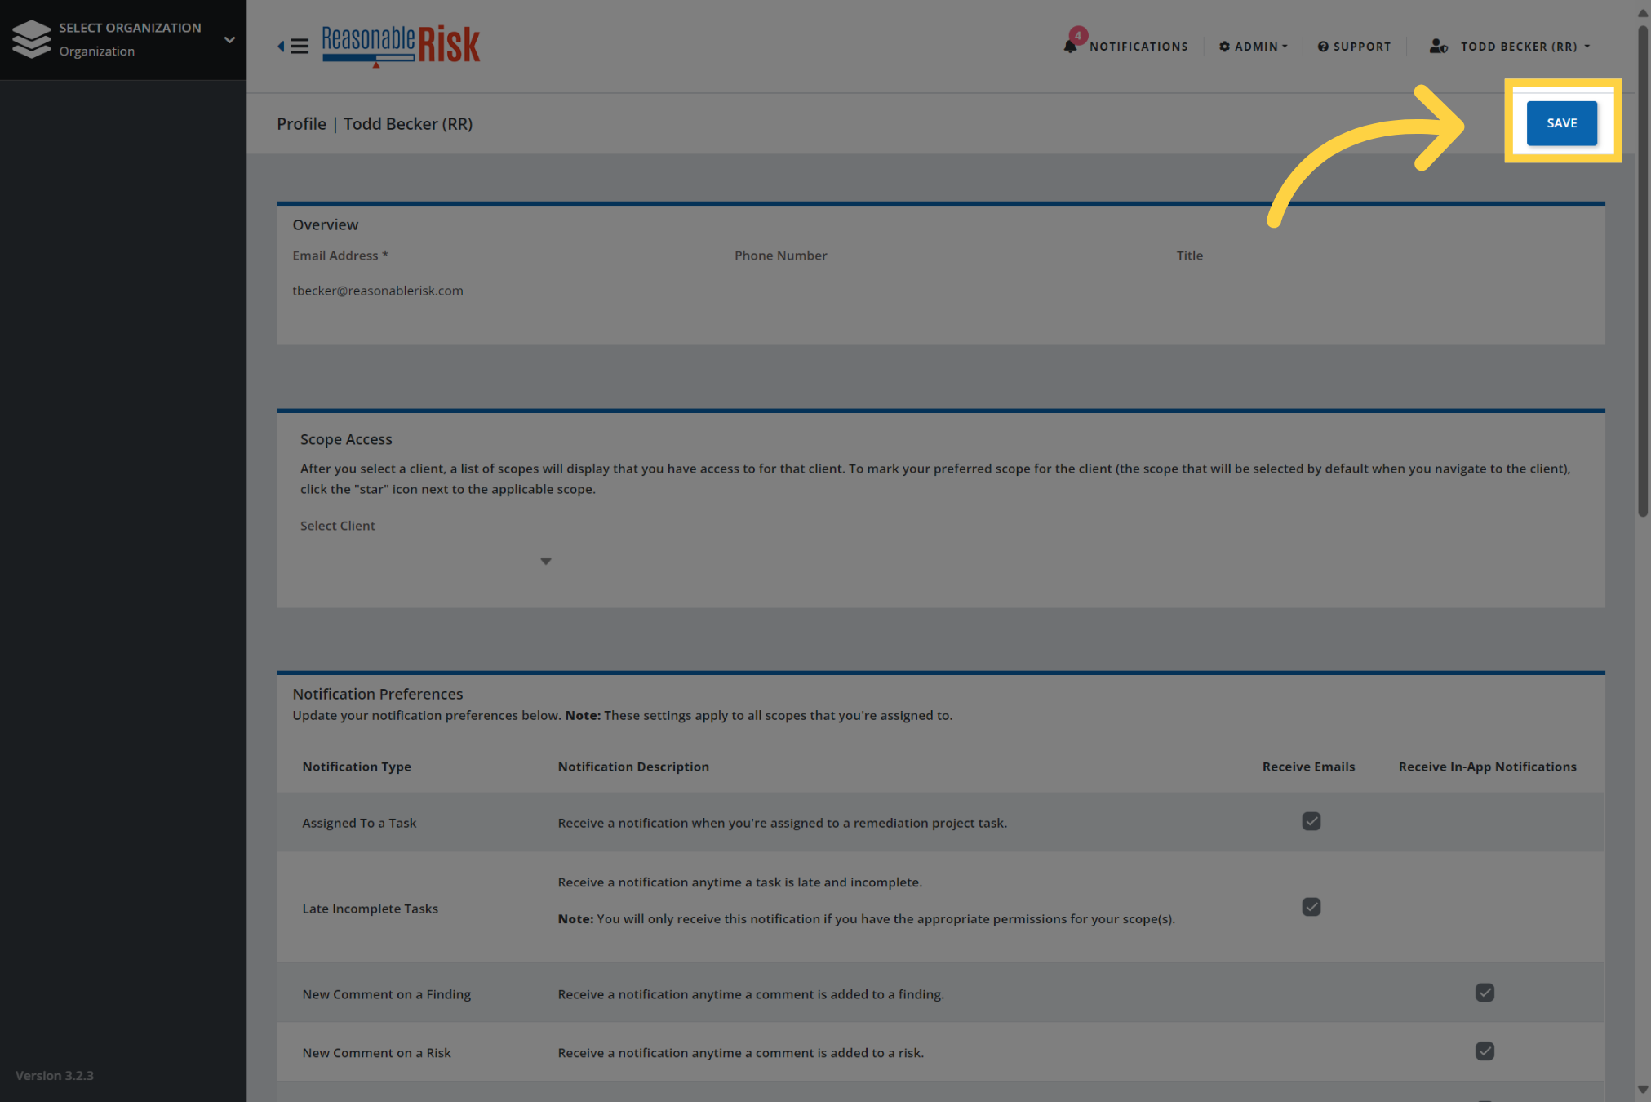Toggle Receive Emails for Late Incomplete Tasks
The height and width of the screenshot is (1102, 1651).
1311,907
